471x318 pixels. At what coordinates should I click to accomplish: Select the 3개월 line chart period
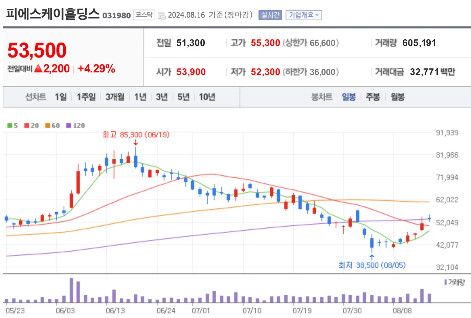115,97
